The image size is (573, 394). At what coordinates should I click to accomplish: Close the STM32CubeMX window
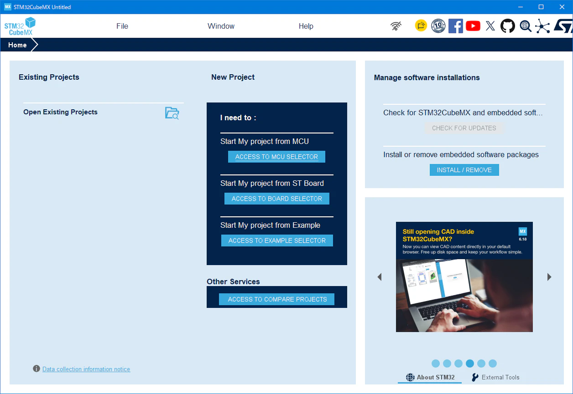click(562, 7)
